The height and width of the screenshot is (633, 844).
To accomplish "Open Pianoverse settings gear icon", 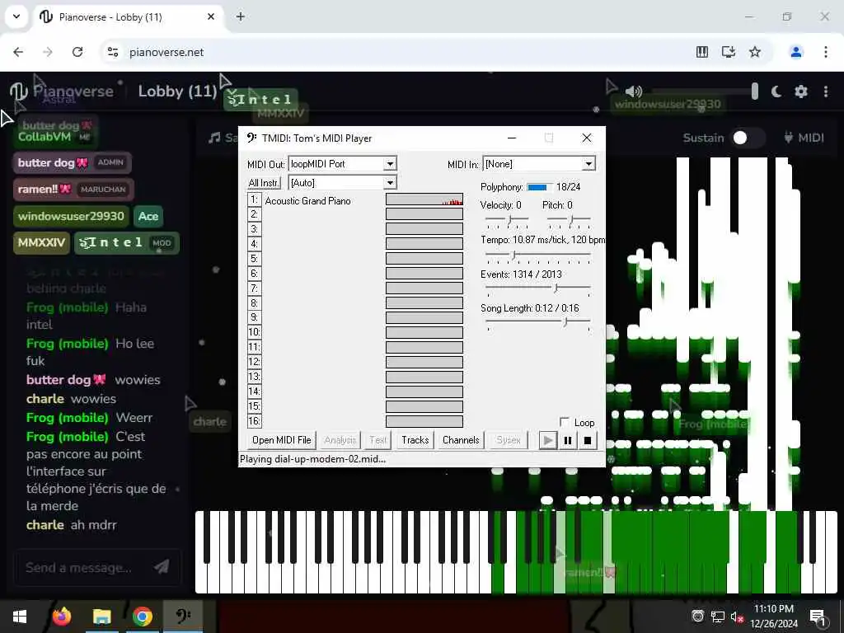I will point(801,91).
